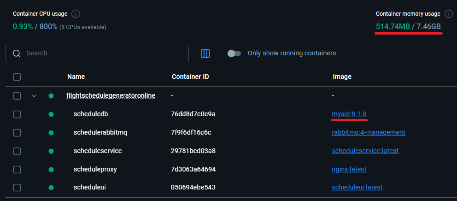Click the container Search input field

(104, 53)
